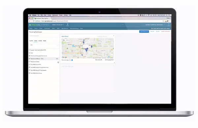This screenshot has width=198, height=128.
Task: Click the Chrome back arrow
Action: click(x=30, y=21)
